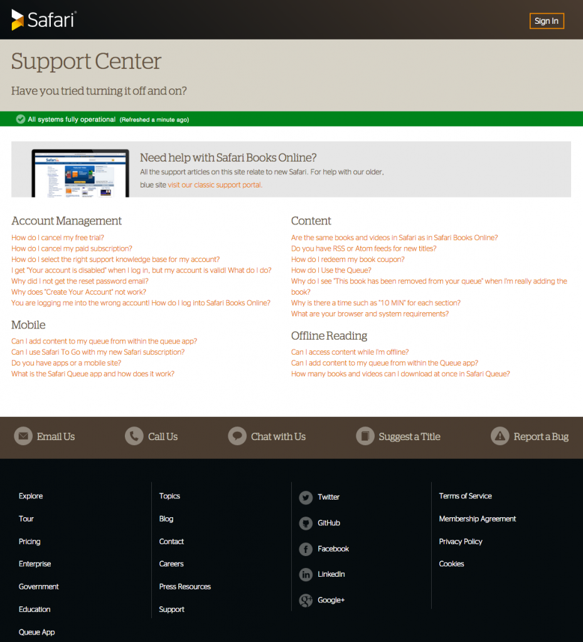Open Support in the footer
The height and width of the screenshot is (642, 583).
coord(172,609)
